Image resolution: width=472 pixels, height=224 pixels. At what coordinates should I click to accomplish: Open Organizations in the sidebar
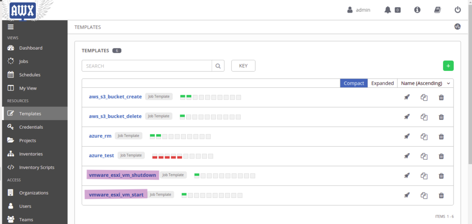(35, 193)
